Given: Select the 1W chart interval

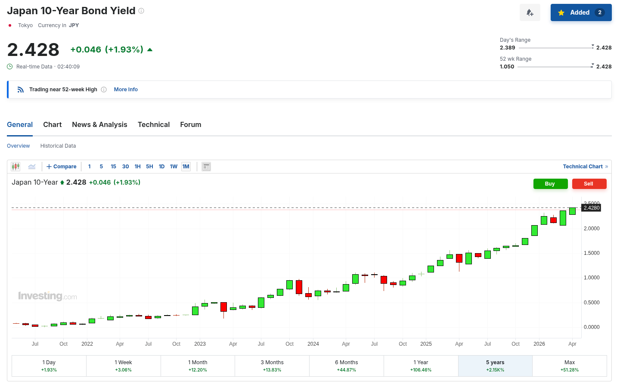Looking at the screenshot, I should point(174,167).
